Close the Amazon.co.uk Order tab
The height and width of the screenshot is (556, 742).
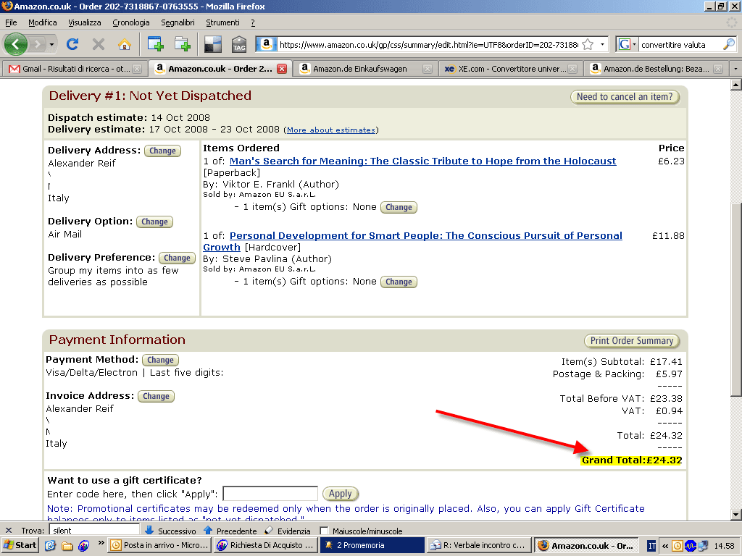(x=282, y=69)
